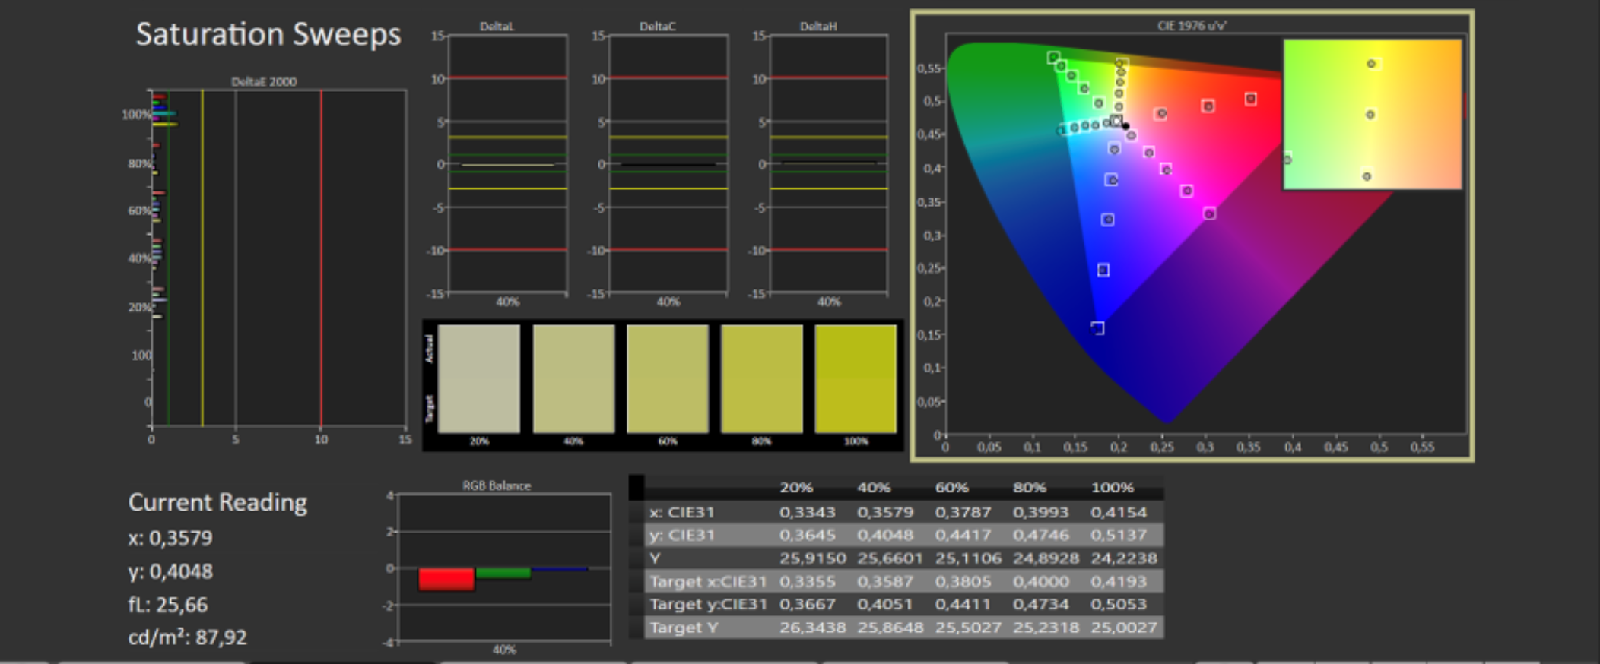This screenshot has height=664, width=1600.
Task: Click the 100% blue primary target square
Action: (1097, 327)
